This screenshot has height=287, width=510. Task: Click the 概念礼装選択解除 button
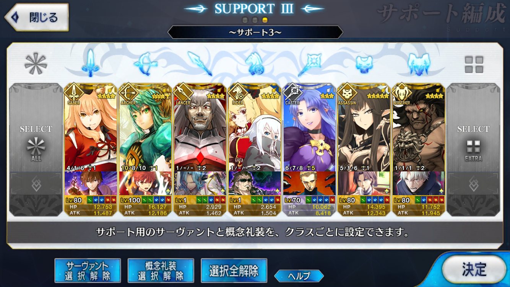pyautogui.click(x=161, y=271)
